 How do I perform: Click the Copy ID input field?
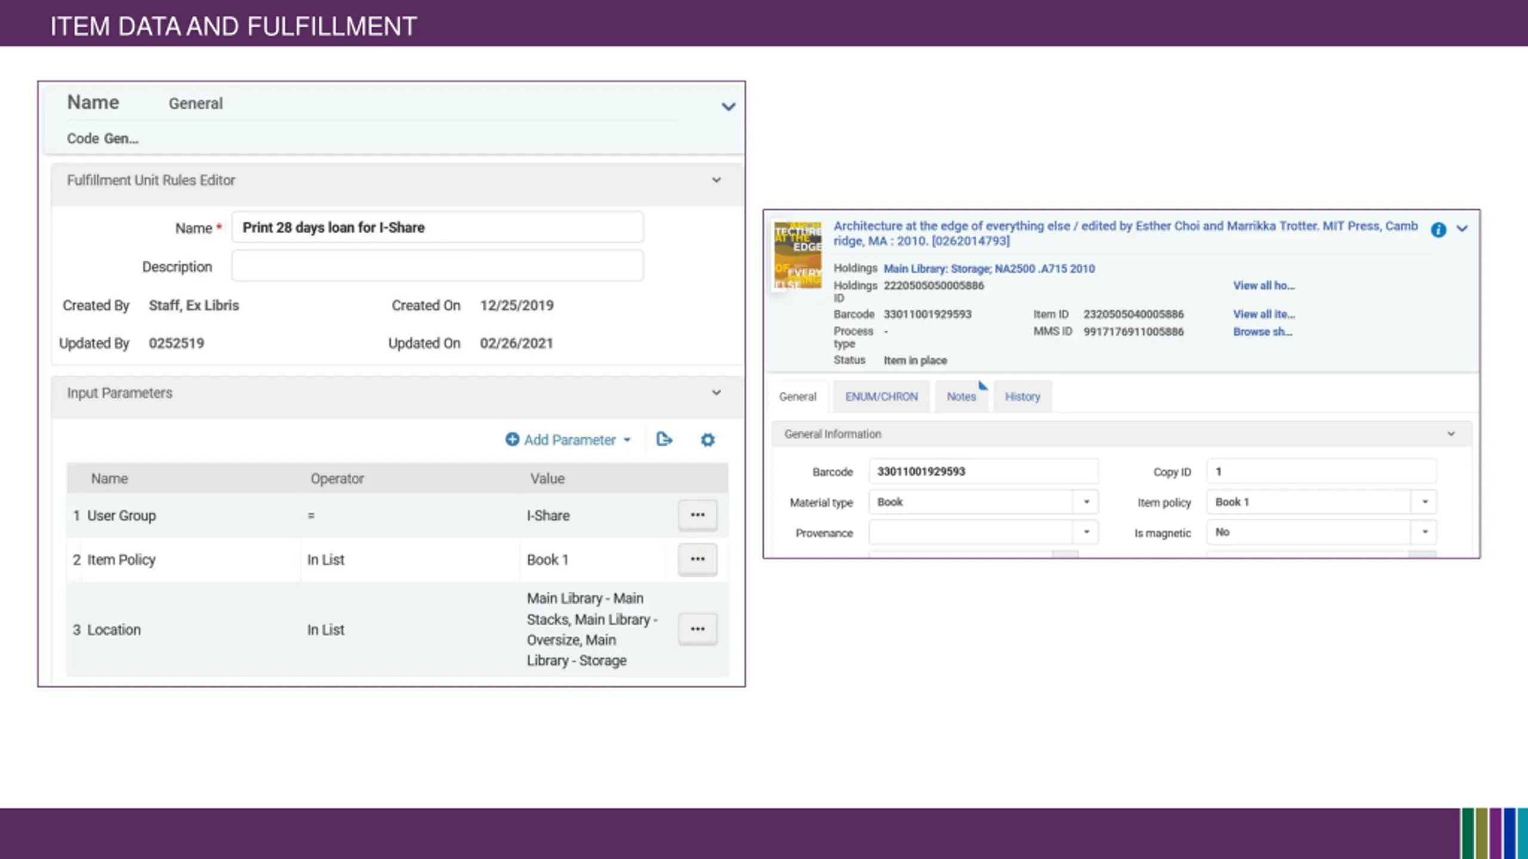pos(1321,471)
